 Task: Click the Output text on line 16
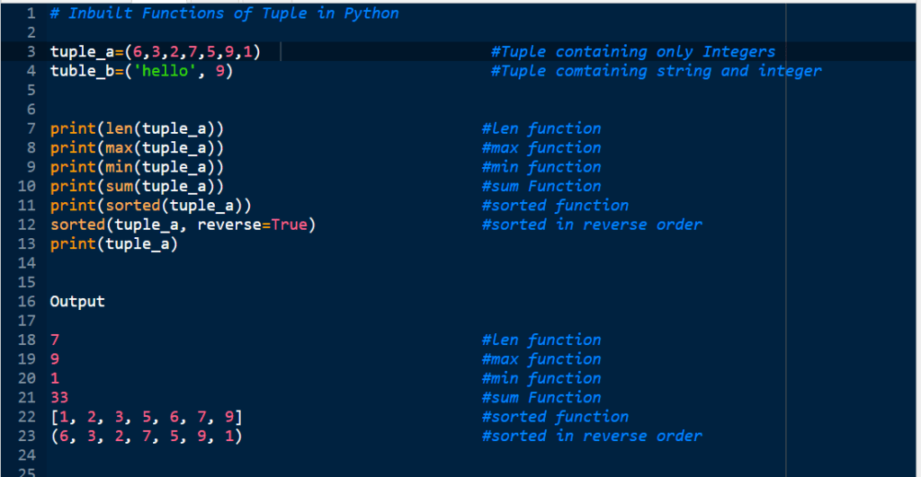click(77, 302)
